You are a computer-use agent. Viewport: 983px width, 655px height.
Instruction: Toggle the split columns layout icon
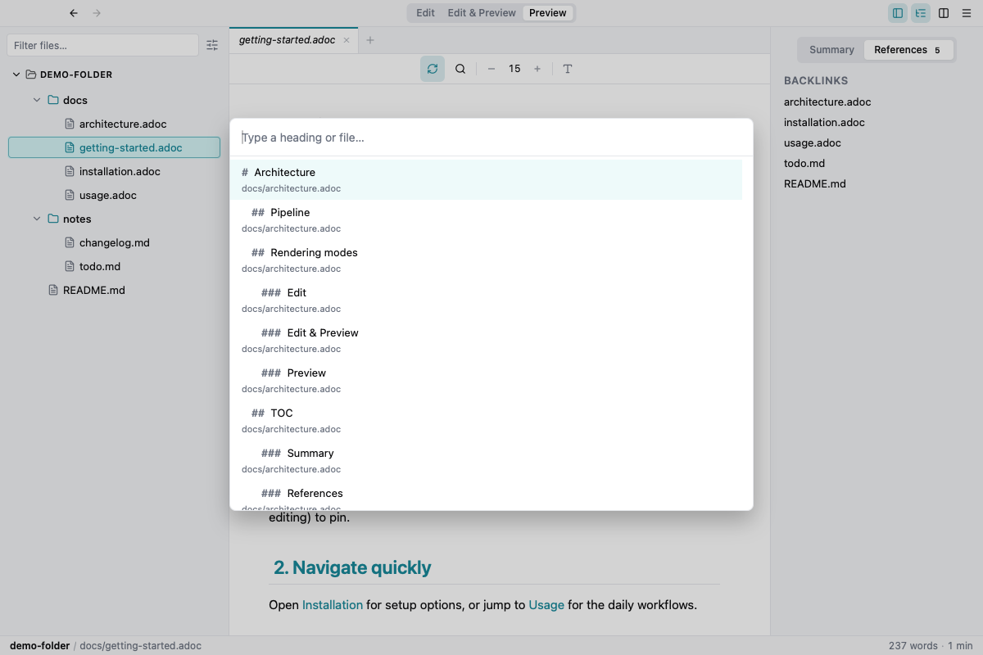pos(944,13)
